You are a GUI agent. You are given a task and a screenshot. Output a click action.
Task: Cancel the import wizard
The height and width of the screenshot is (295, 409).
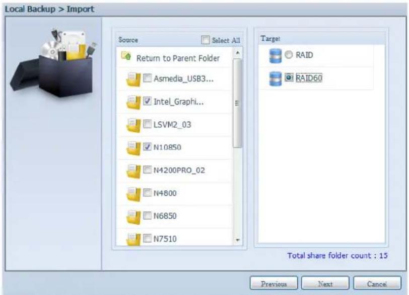tap(377, 283)
